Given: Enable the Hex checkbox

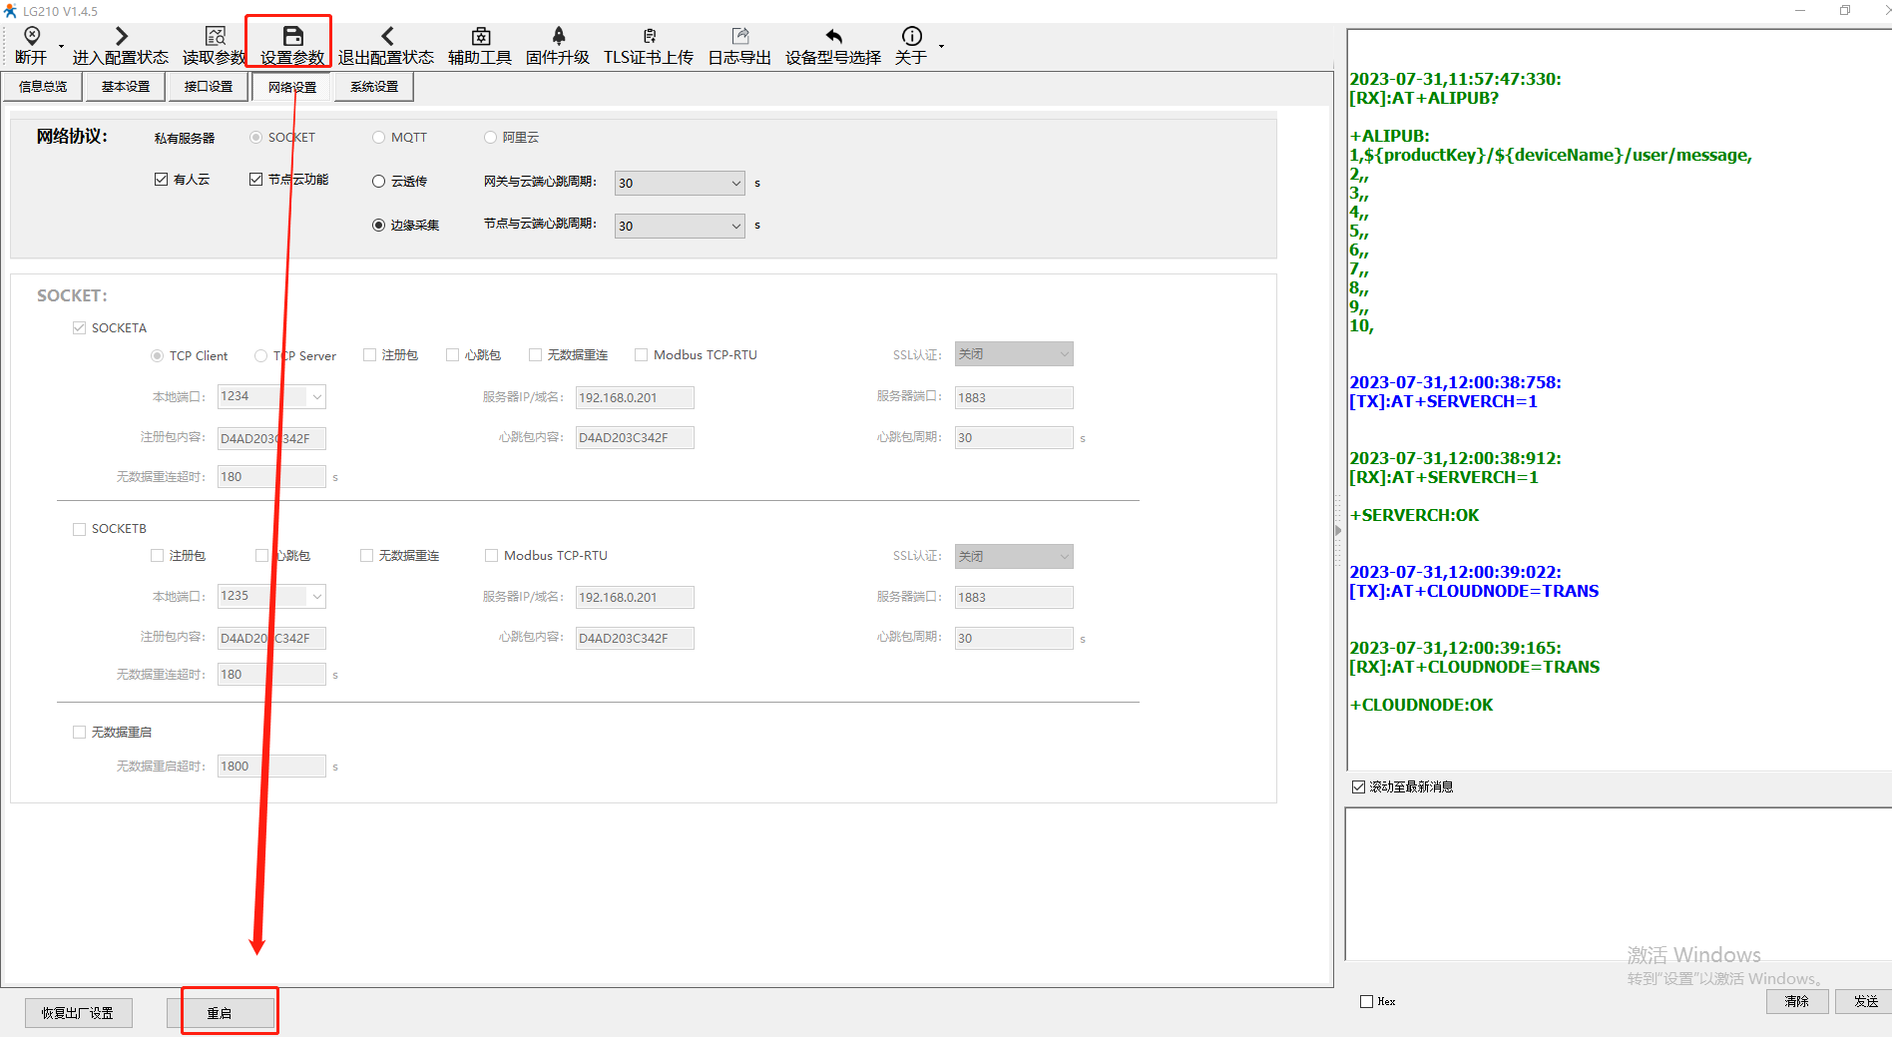Looking at the screenshot, I should (1366, 1002).
